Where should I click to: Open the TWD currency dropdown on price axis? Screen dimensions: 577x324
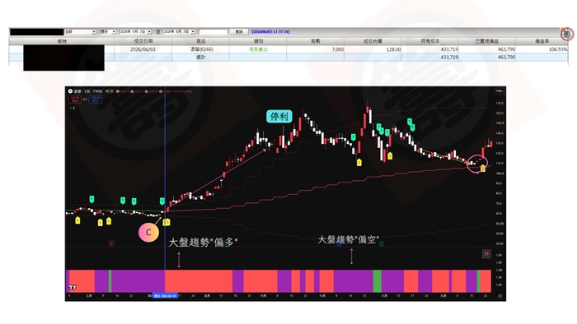click(500, 91)
